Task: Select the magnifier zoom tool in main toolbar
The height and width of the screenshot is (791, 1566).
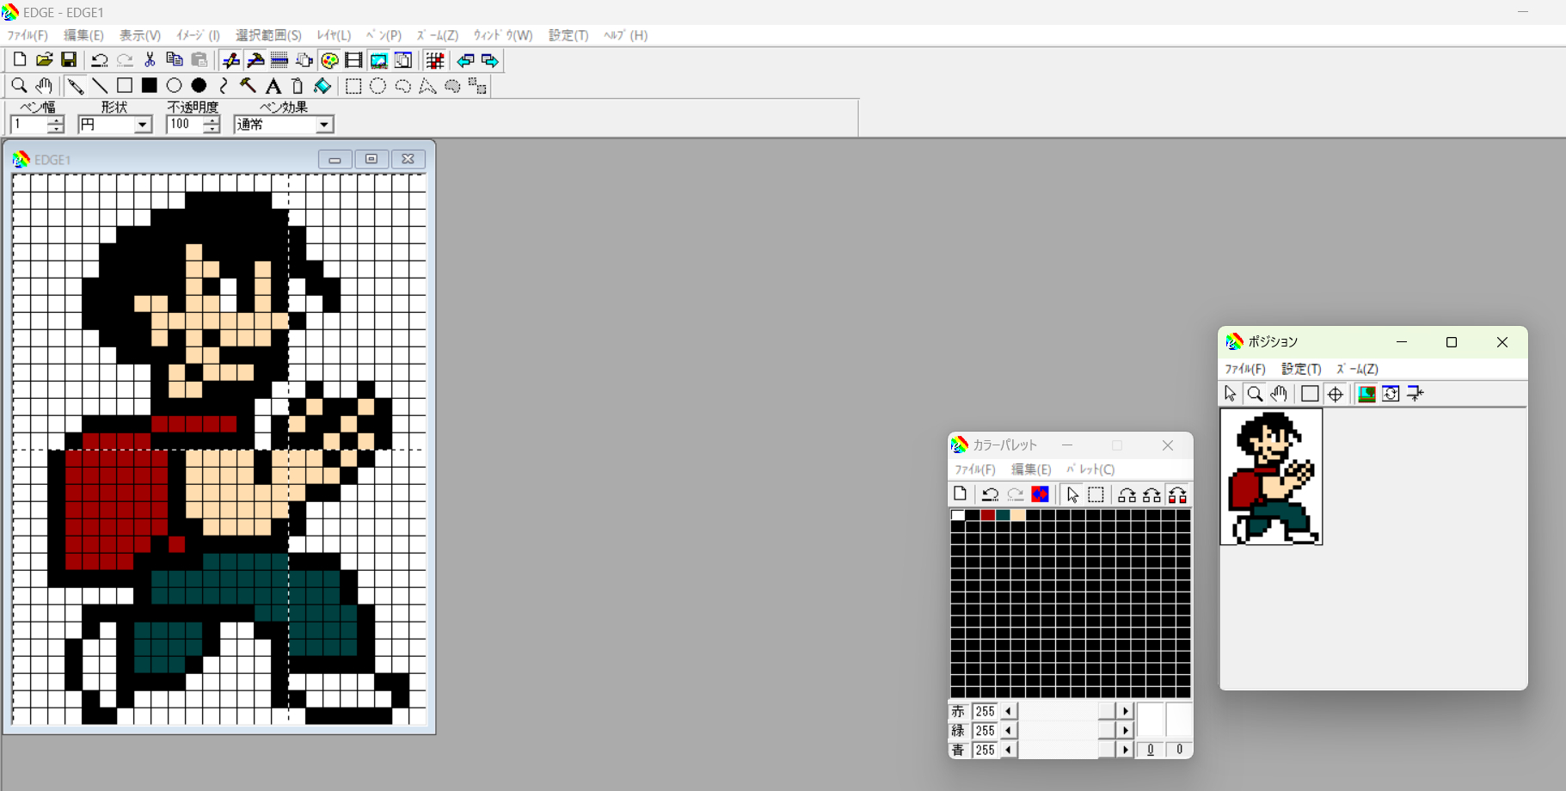Action: coord(19,86)
